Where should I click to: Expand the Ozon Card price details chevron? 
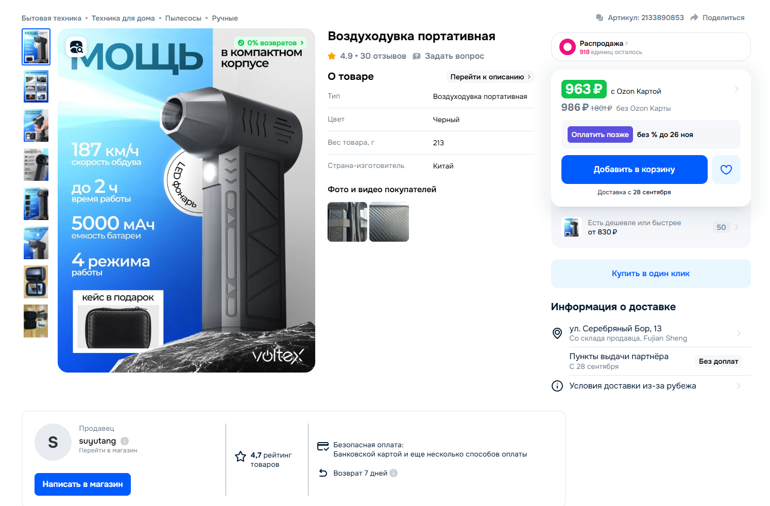(x=737, y=89)
